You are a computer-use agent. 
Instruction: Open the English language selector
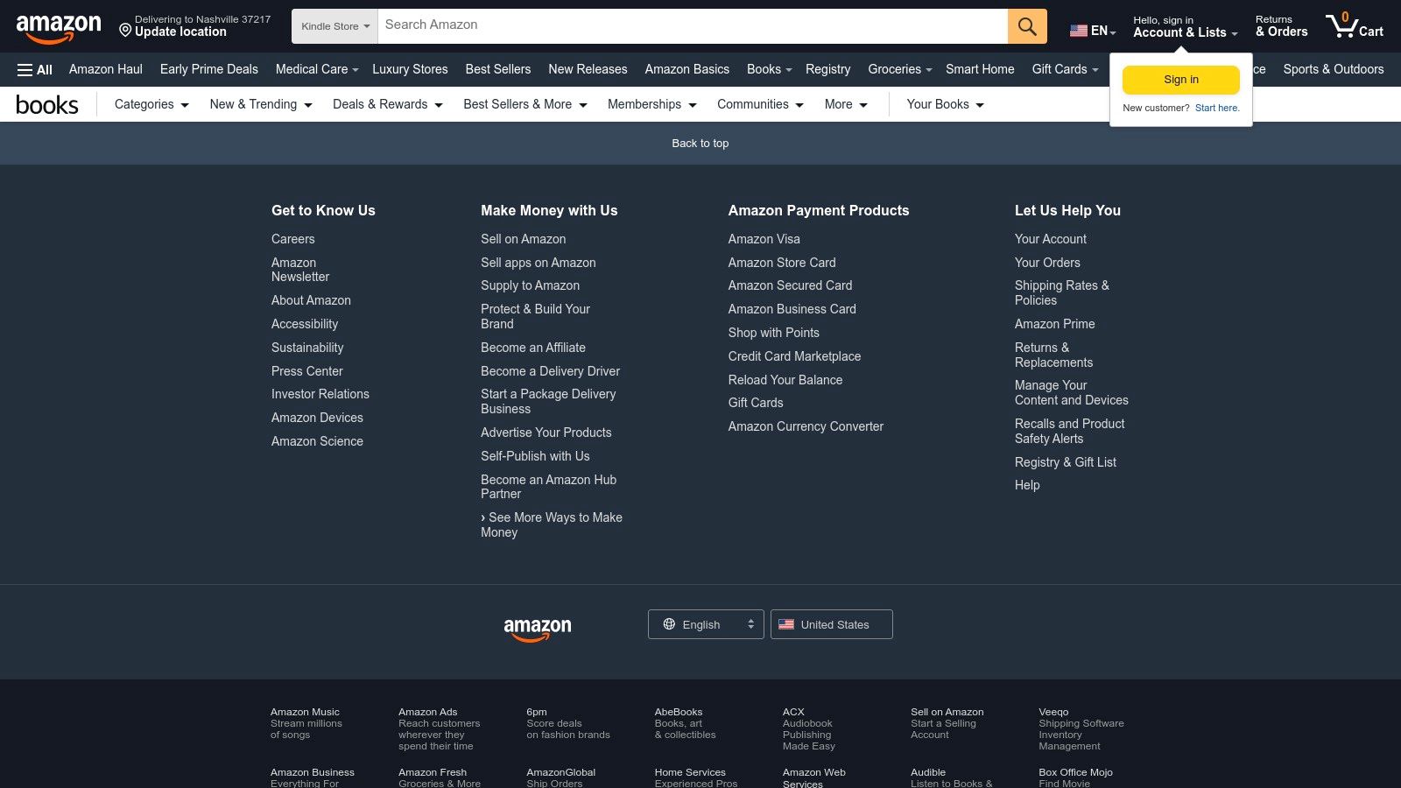706,624
